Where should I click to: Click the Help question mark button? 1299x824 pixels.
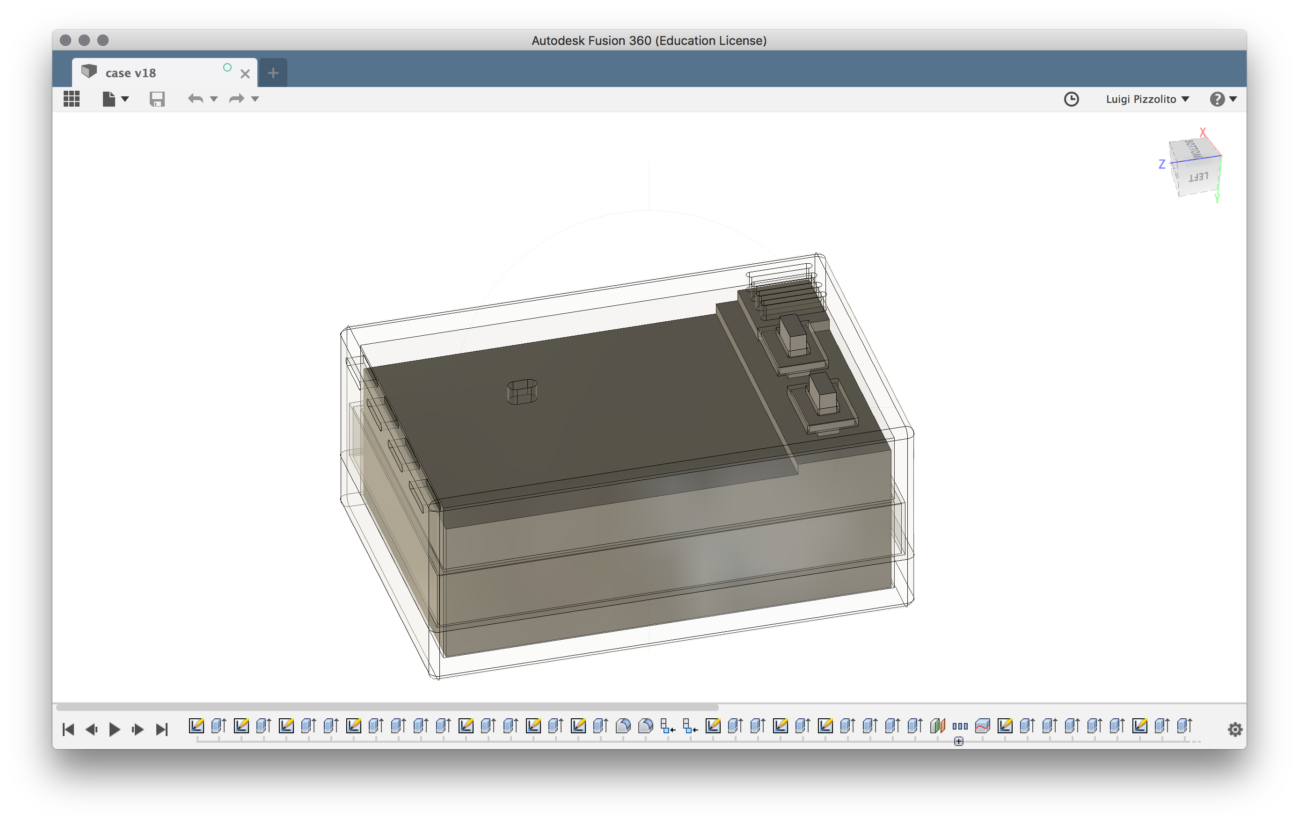point(1218,99)
